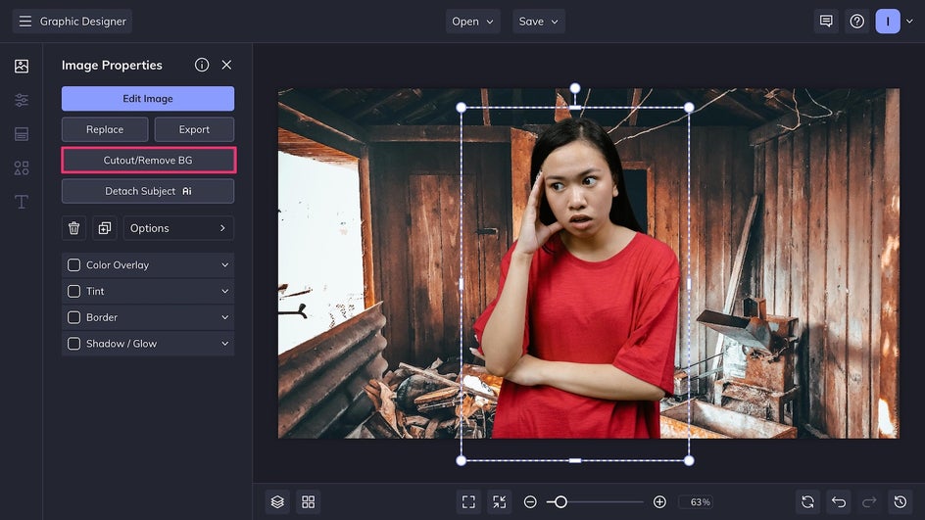This screenshot has width=925, height=520.
Task: Open the help question mark icon
Action: [857, 22]
